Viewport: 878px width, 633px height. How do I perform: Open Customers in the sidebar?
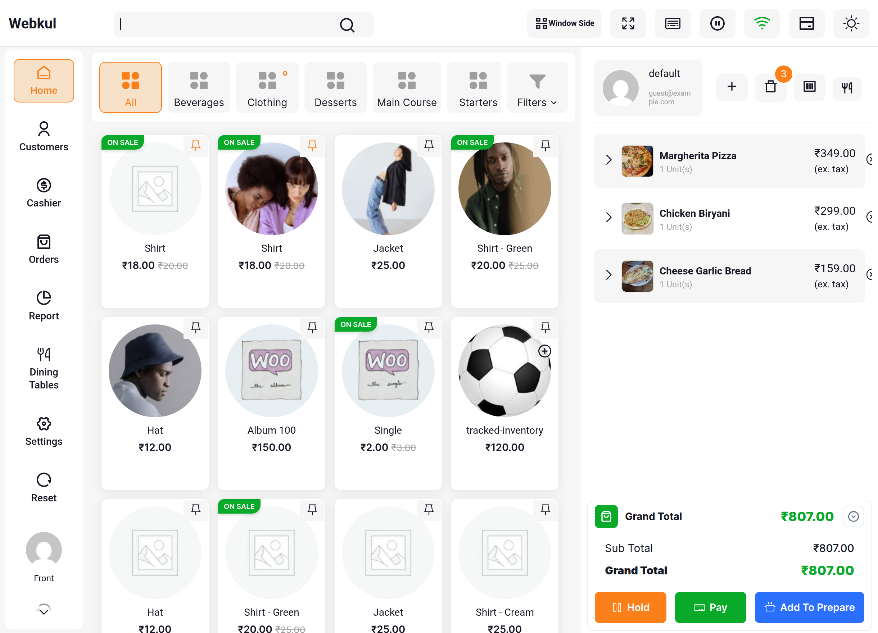pyautogui.click(x=44, y=137)
